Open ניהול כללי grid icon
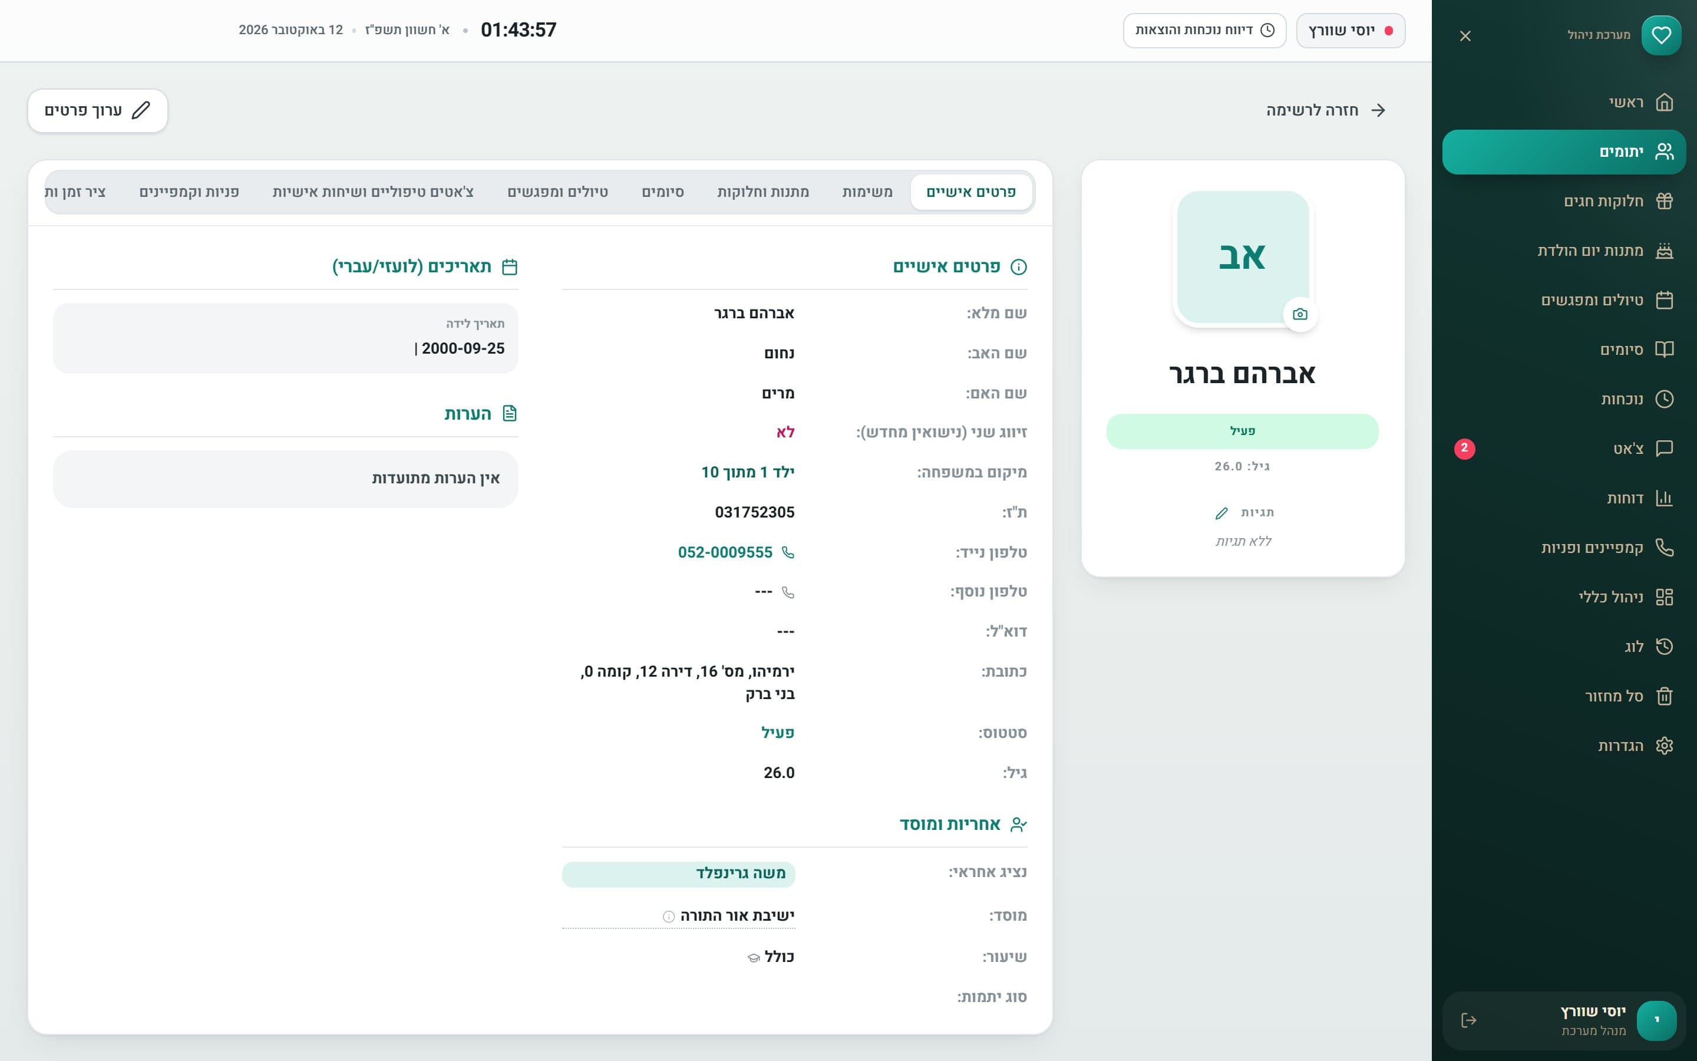 click(1664, 597)
